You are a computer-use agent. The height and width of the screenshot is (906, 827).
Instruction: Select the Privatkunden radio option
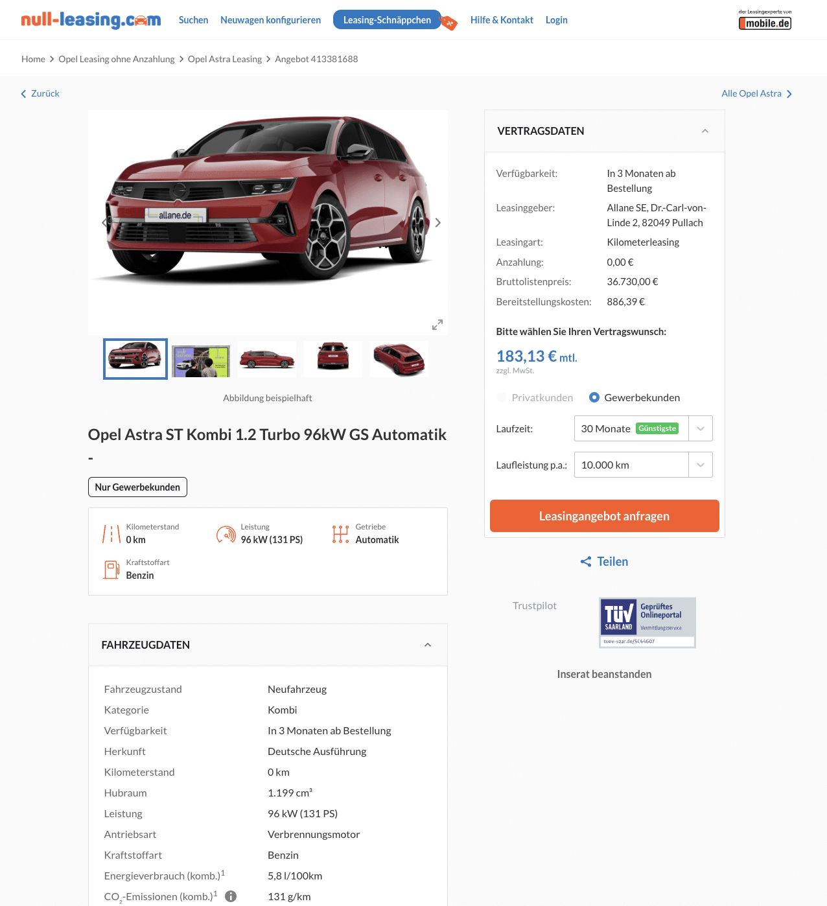point(502,397)
